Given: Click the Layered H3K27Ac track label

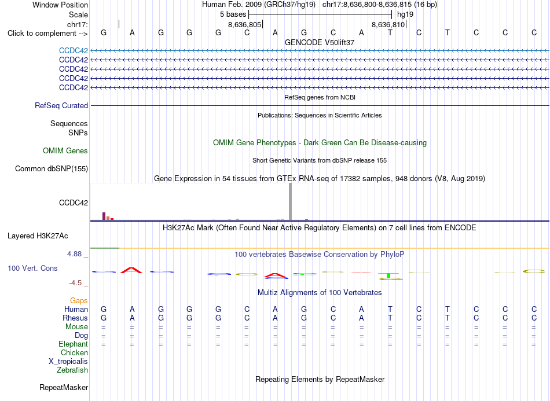Looking at the screenshot, I should pyautogui.click(x=38, y=236).
